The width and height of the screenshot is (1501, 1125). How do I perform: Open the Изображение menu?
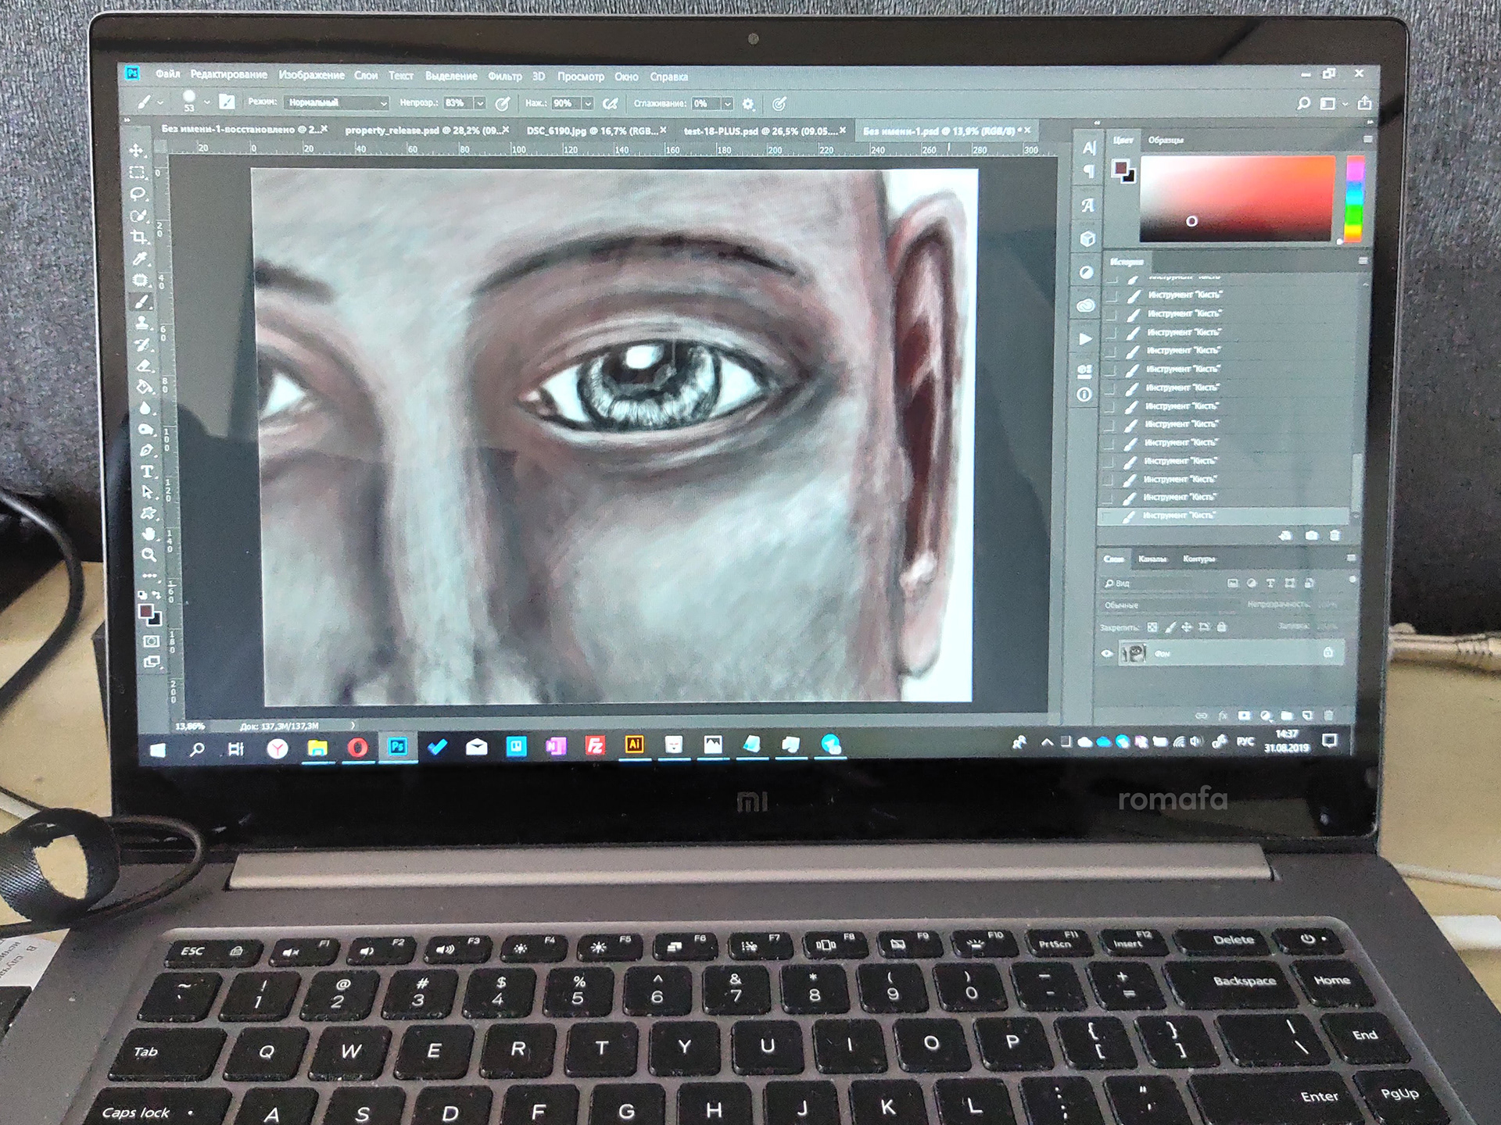311,75
